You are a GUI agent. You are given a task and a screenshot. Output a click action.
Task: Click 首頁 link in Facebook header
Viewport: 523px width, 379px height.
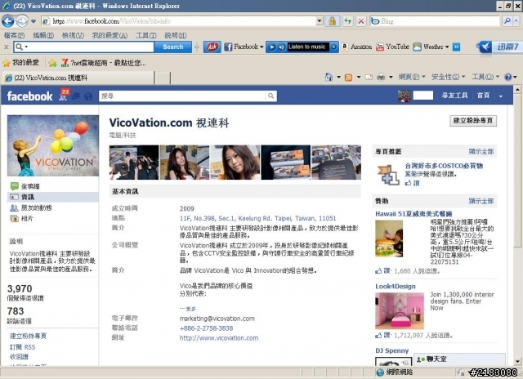tap(483, 96)
